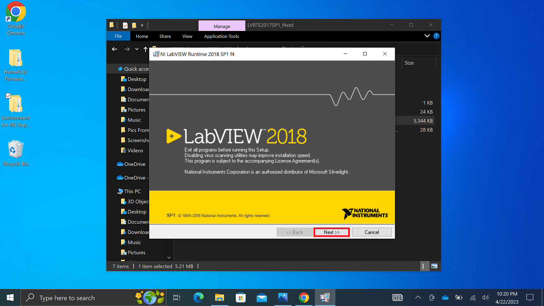The image size is (544, 306).
Task: Select HomeGrid Firmware folder on desktop
Action: (16, 65)
